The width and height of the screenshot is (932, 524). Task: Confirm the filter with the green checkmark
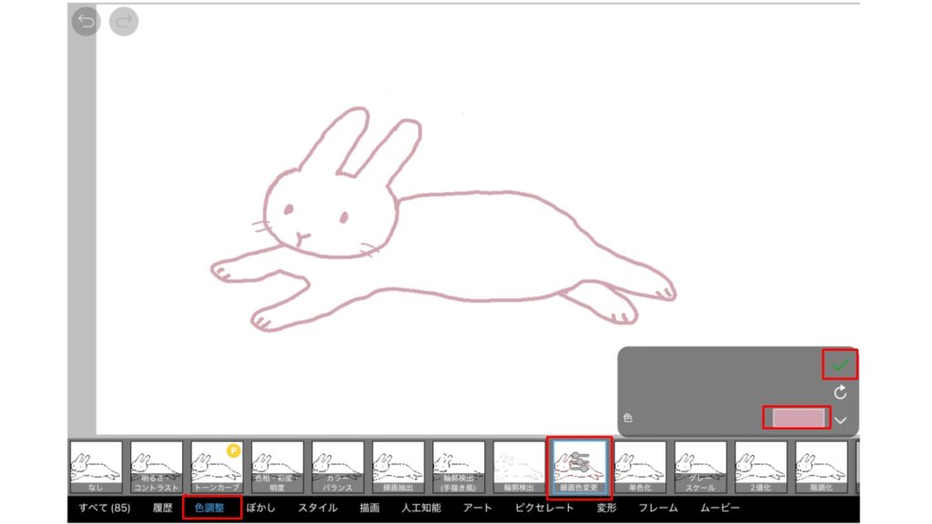tap(840, 365)
